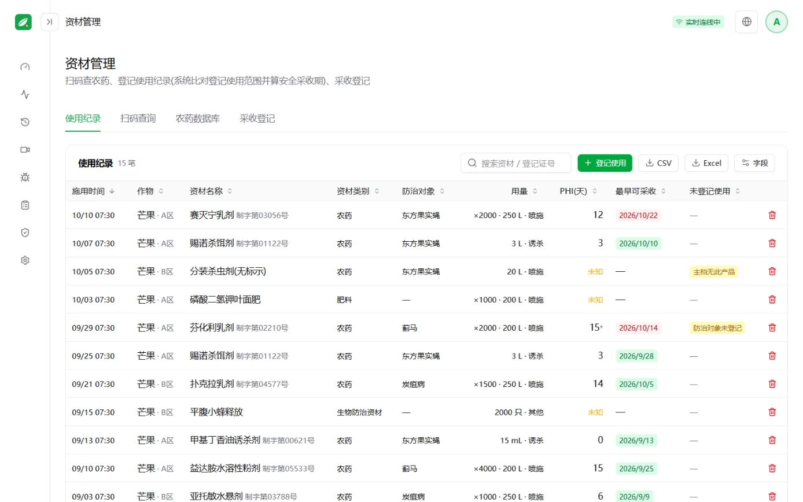The image size is (803, 502).
Task: Open the 字段 column chooser
Action: 754,163
